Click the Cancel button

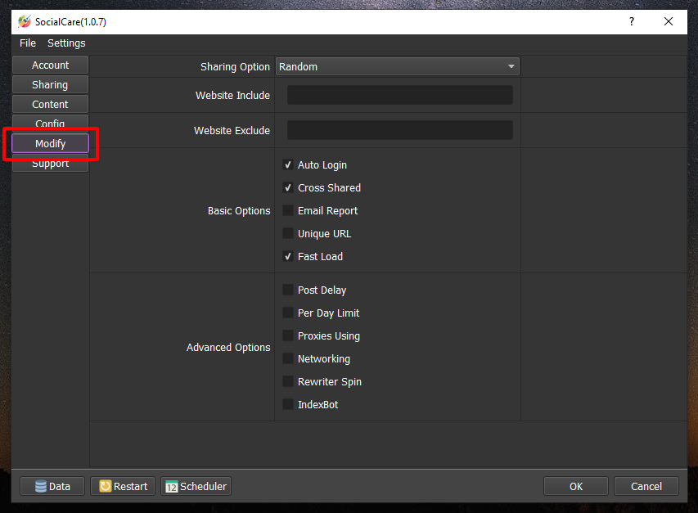point(646,486)
